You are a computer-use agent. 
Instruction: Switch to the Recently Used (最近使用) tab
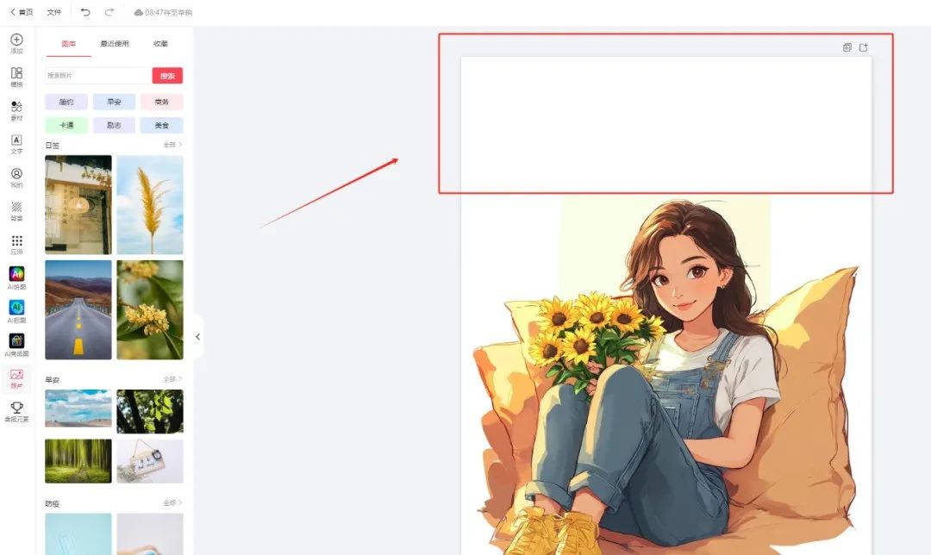click(x=115, y=43)
